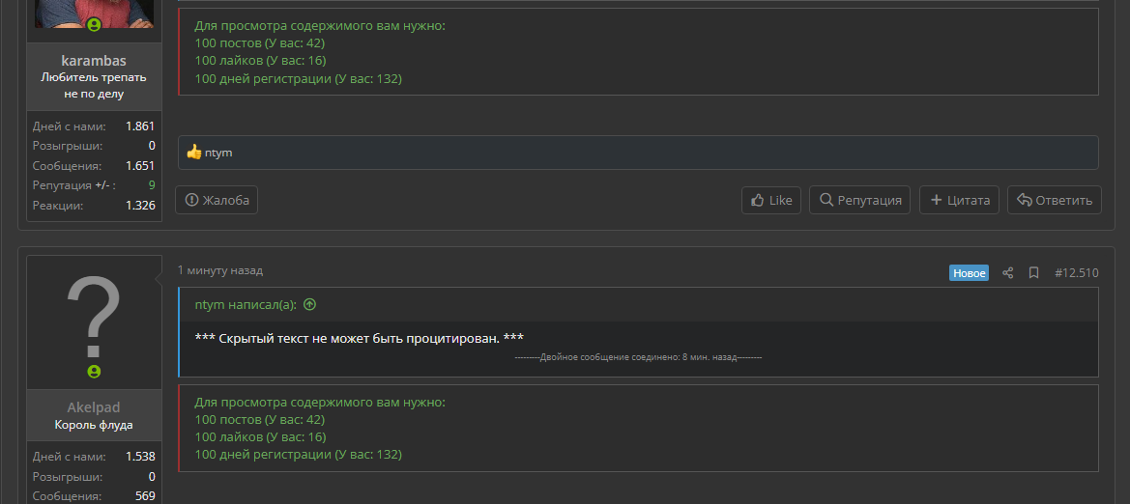Open the Akelpad username link
The width and height of the screenshot is (1130, 504).
(94, 407)
